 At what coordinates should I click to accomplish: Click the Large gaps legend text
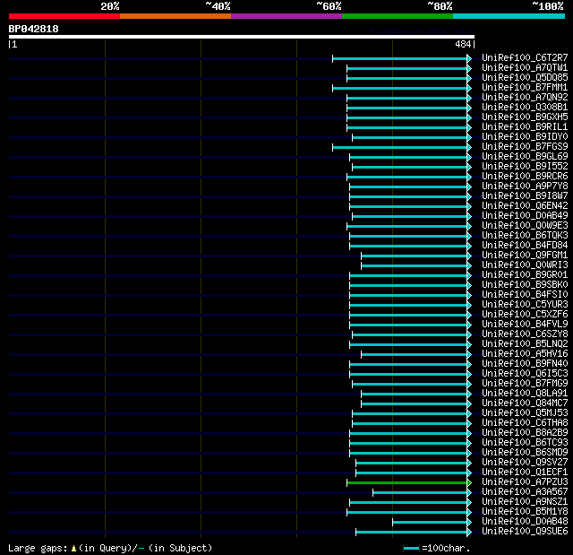[x=110, y=548]
